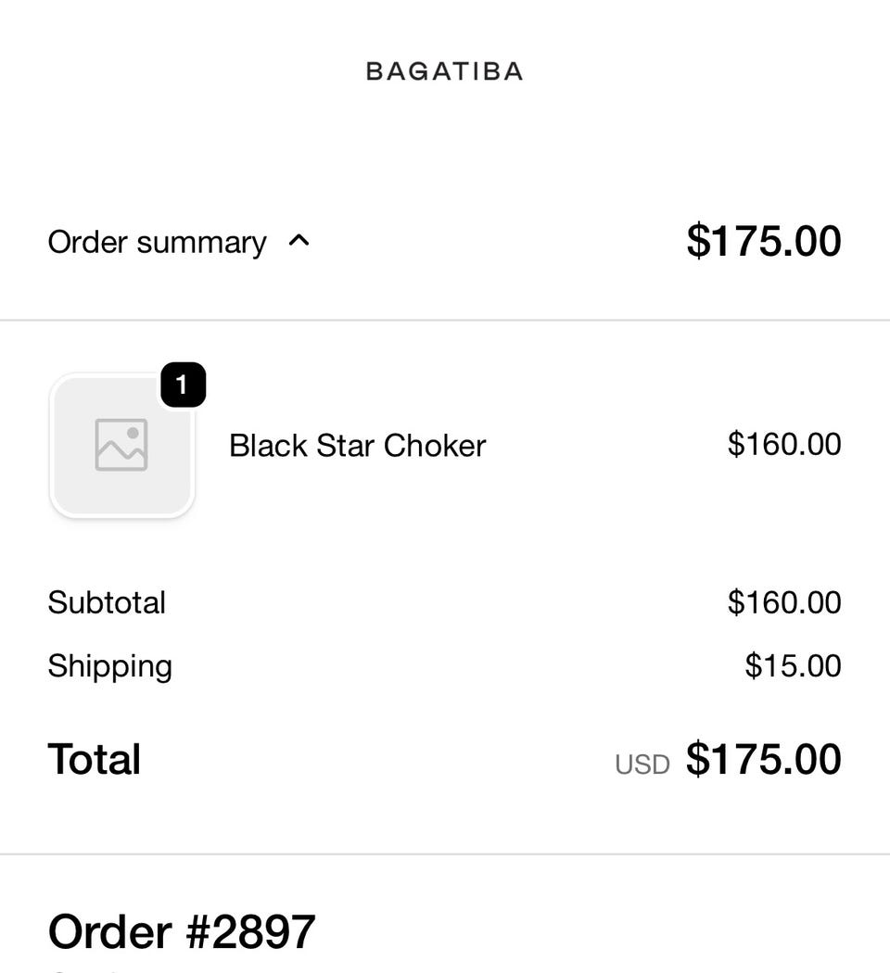
Task: Click the $15.00 shipping amount
Action: click(x=793, y=666)
